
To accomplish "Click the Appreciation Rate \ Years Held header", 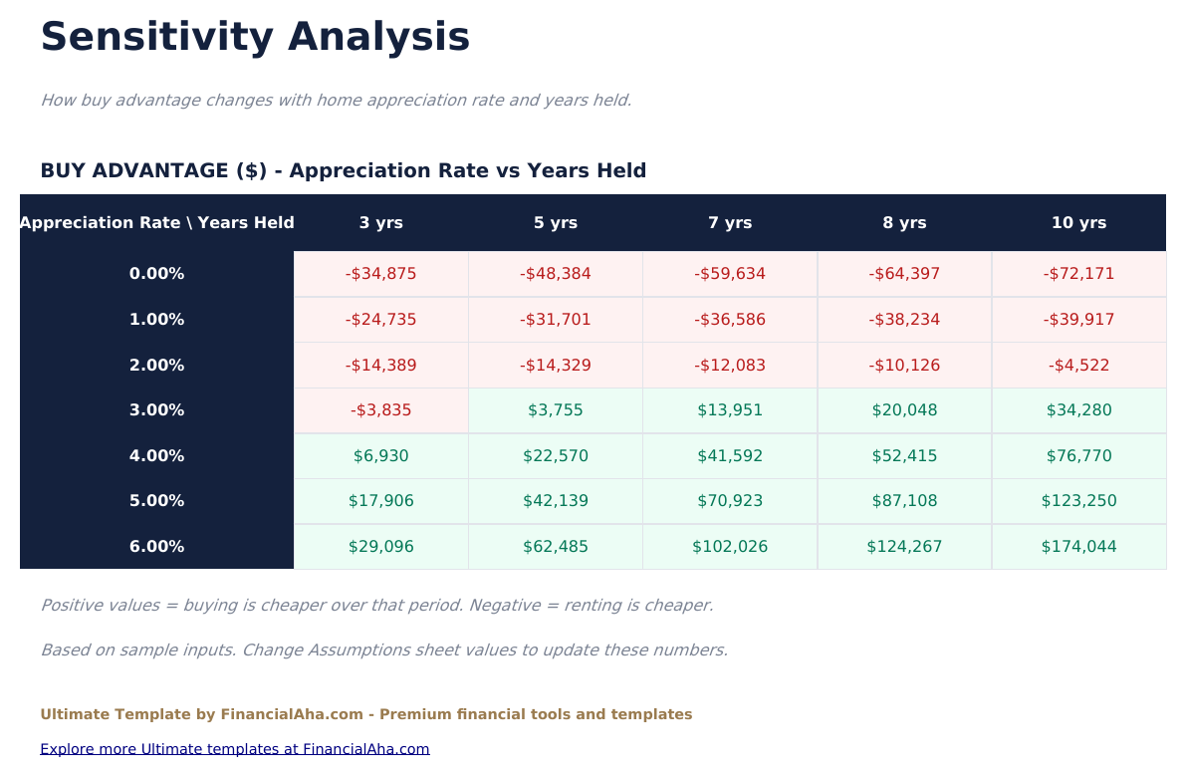I will click(x=156, y=223).
